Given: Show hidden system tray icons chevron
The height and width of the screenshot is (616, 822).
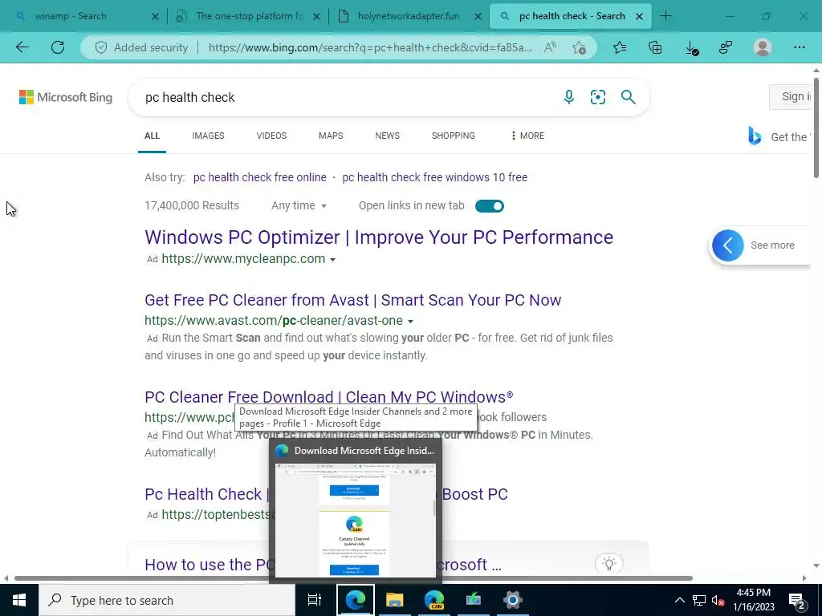Looking at the screenshot, I should click(679, 600).
